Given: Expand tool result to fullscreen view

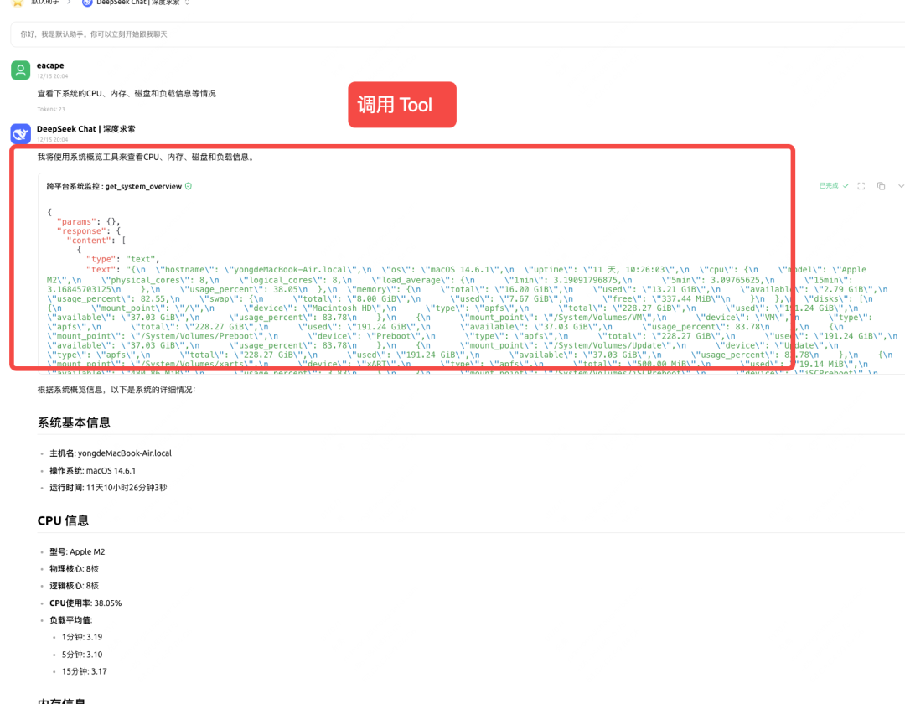Looking at the screenshot, I should [861, 186].
